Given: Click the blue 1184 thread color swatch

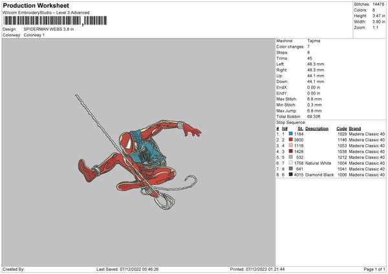Looking at the screenshot, I should coord(291,134).
